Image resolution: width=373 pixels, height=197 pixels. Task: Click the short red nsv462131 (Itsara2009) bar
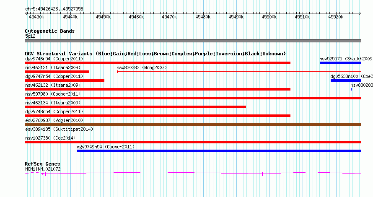pos(57,72)
